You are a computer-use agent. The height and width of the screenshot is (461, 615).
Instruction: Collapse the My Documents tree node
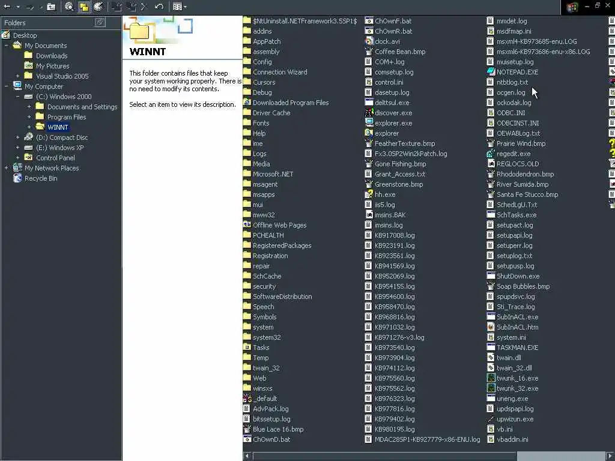point(6,46)
